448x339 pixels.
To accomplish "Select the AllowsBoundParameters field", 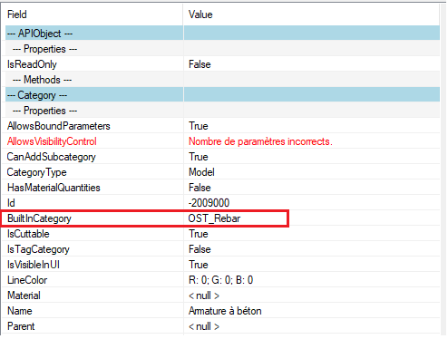I will click(x=59, y=126).
